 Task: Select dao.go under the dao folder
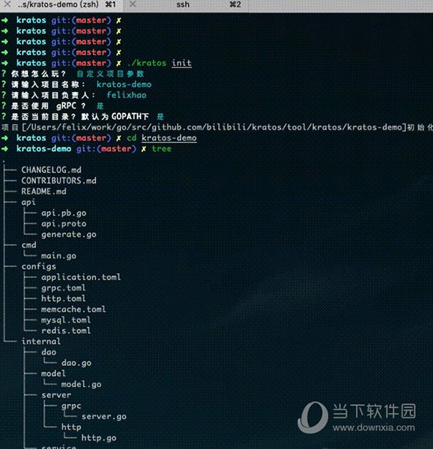pyautogui.click(x=76, y=363)
